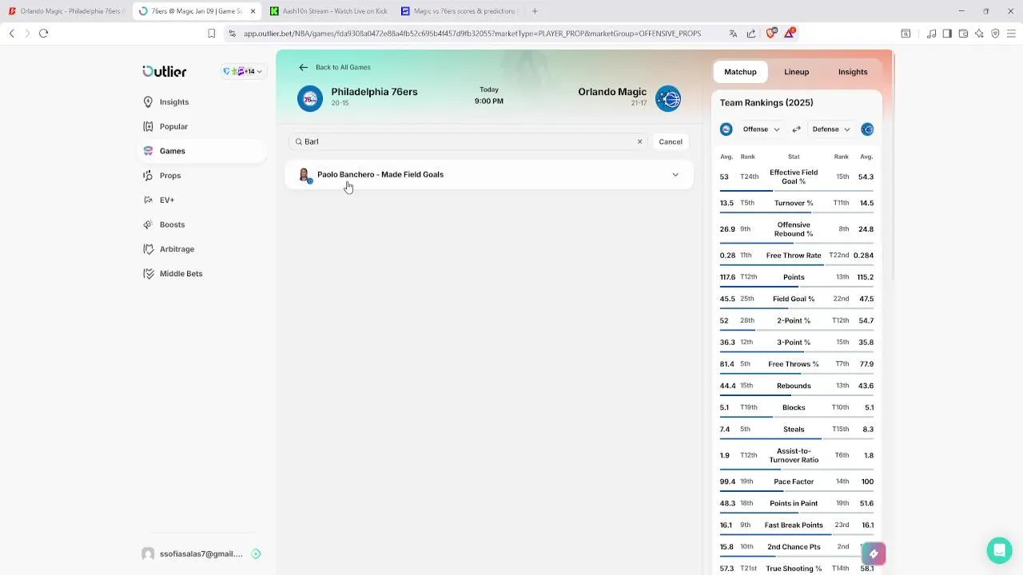Viewport: 1023px width, 575px height.
Task: Open Brave Wallet toolbar icon
Action: (963, 34)
